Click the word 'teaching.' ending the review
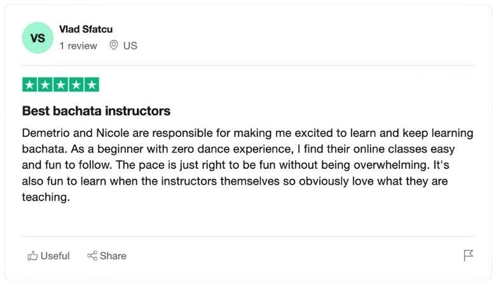The height and width of the screenshot is (289, 496). tap(45, 197)
